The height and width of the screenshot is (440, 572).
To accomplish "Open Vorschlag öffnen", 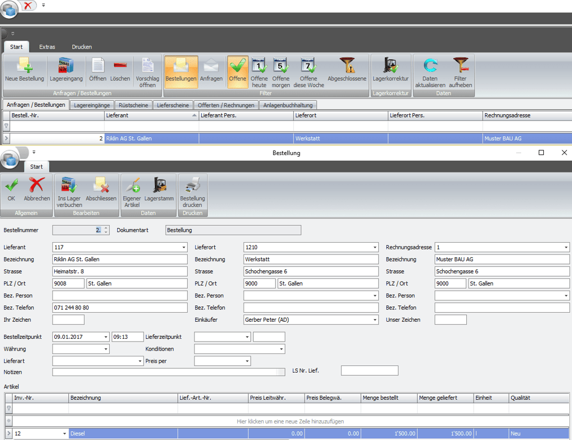I will [x=148, y=72].
